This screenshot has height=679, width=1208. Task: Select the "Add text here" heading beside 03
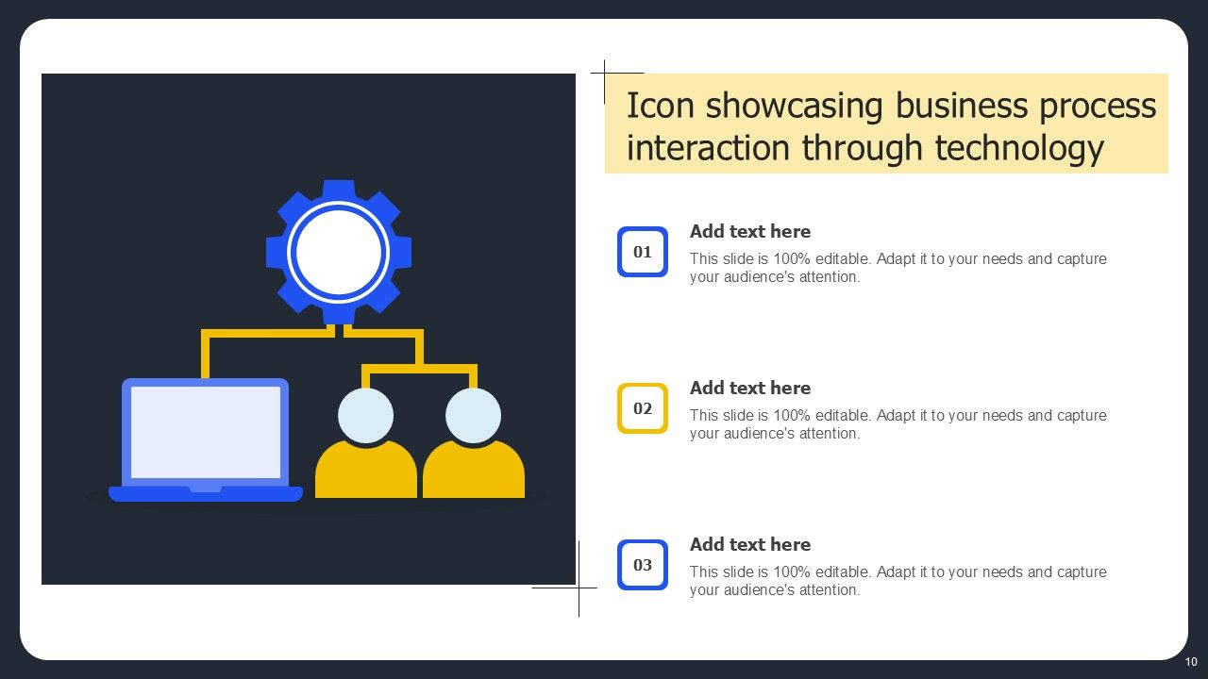pos(750,544)
